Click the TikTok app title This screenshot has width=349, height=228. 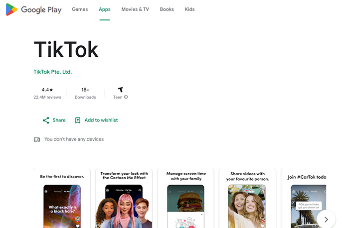pyautogui.click(x=66, y=49)
